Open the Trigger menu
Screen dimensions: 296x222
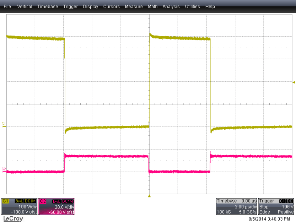(x=70, y=6)
